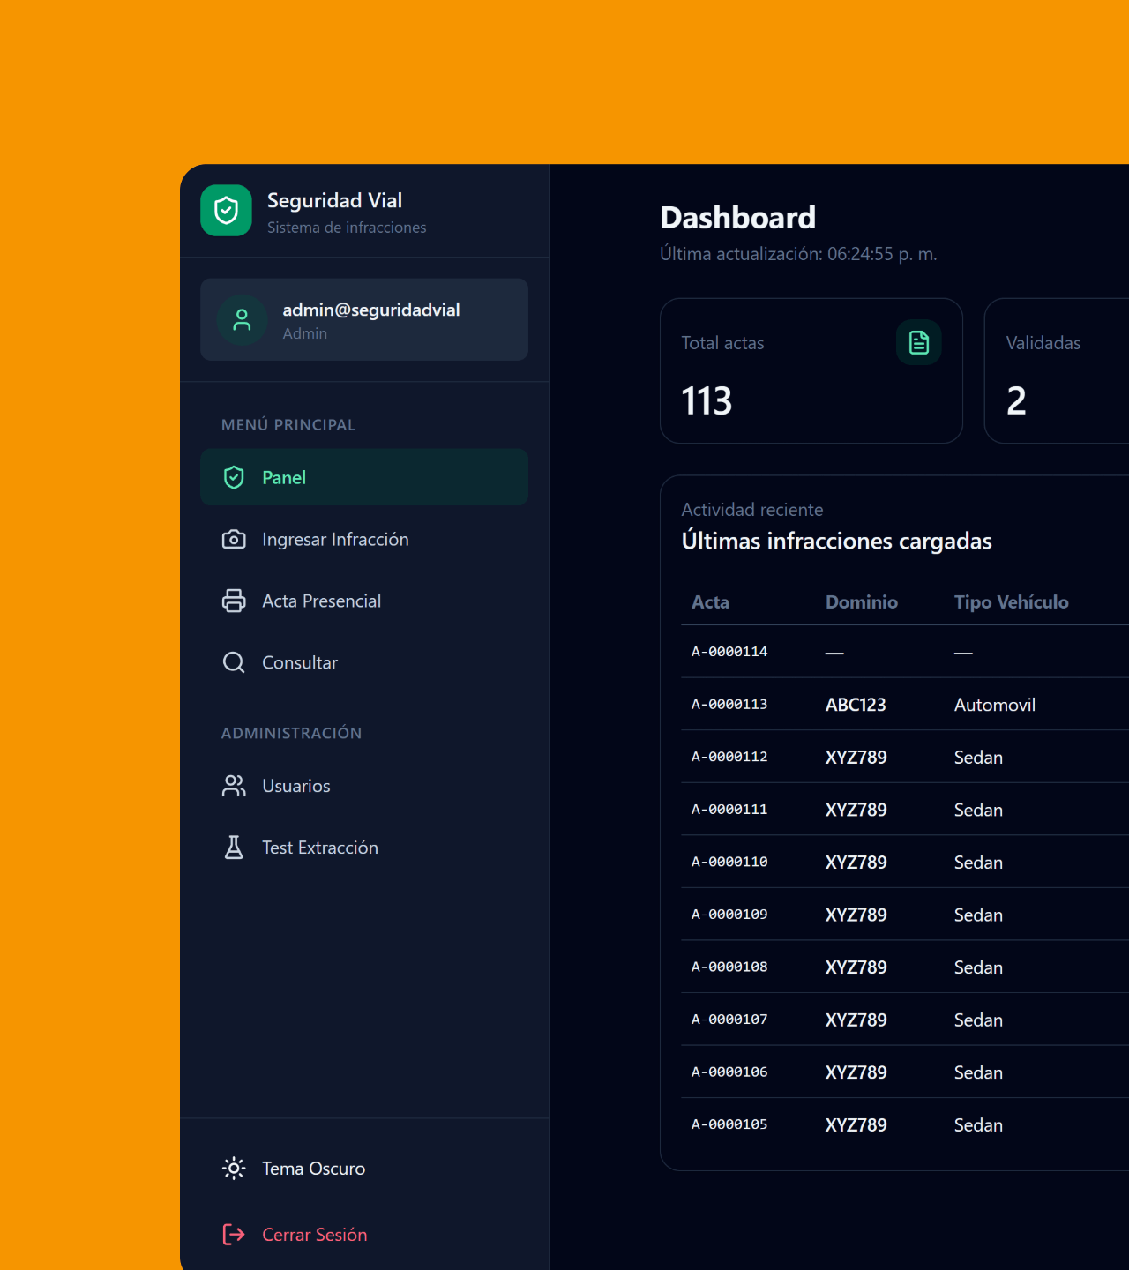This screenshot has width=1129, height=1270.
Task: Click the flask icon for Test Extracción
Action: (234, 848)
